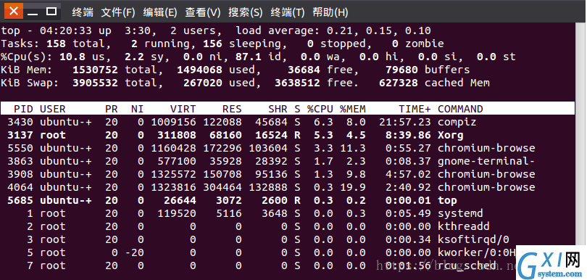
Task: Click the %CPU column header
Action: point(320,109)
